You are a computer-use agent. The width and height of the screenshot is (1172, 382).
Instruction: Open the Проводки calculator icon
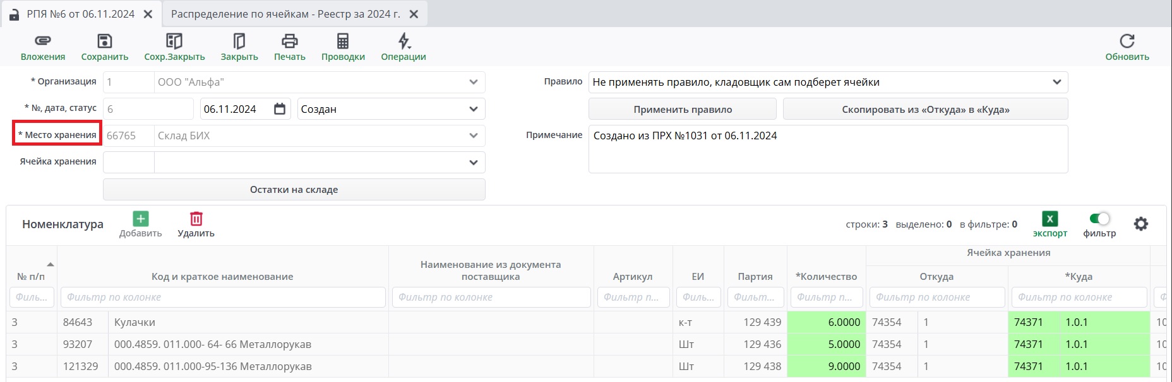[342, 42]
